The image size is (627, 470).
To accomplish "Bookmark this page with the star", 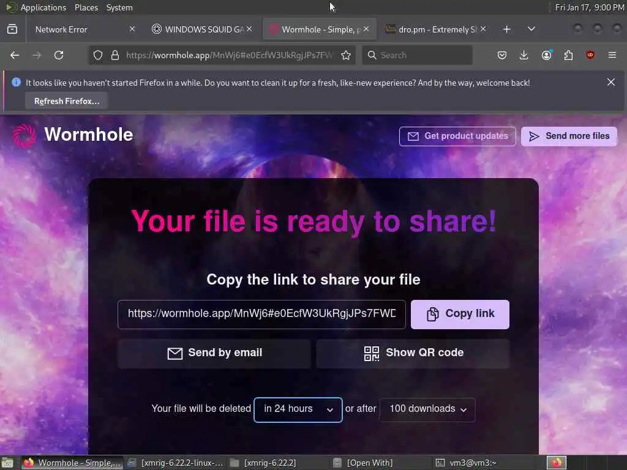I will [346, 55].
